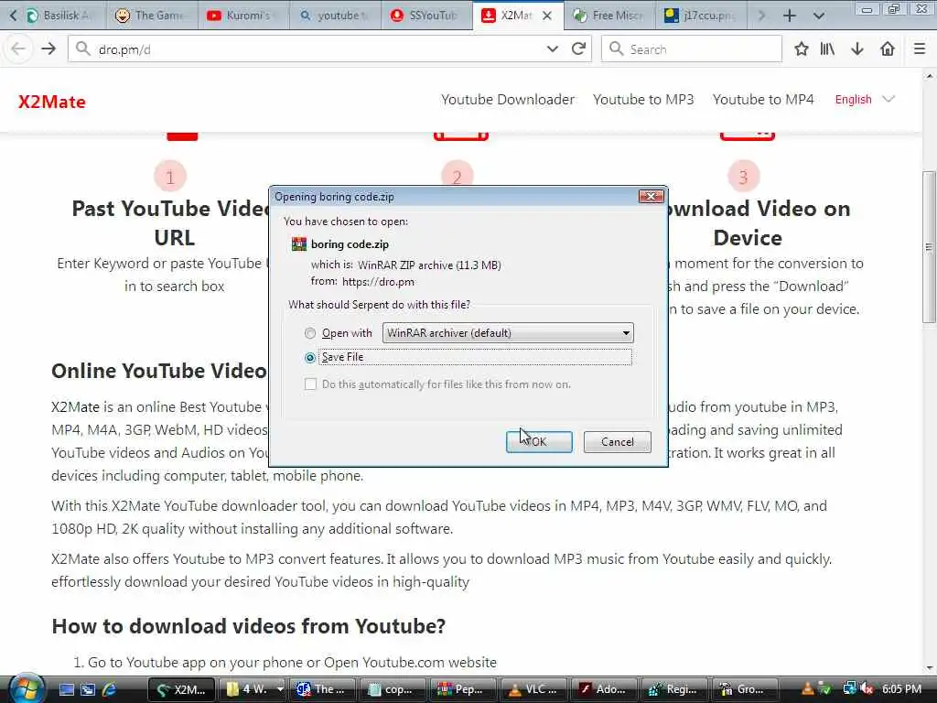Cancel the download dialog

coord(618,442)
